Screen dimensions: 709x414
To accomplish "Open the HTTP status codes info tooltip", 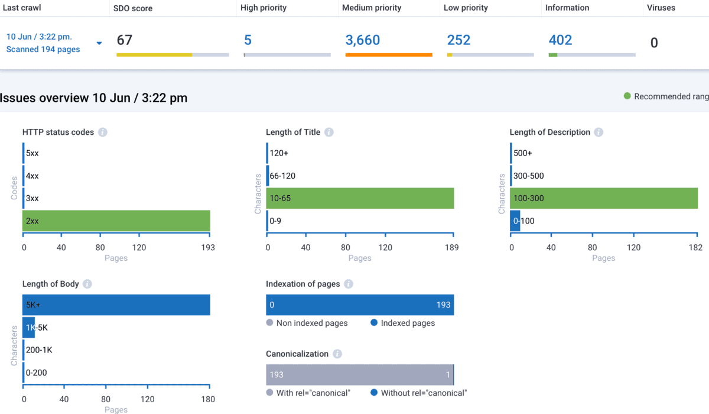I will 103,132.
